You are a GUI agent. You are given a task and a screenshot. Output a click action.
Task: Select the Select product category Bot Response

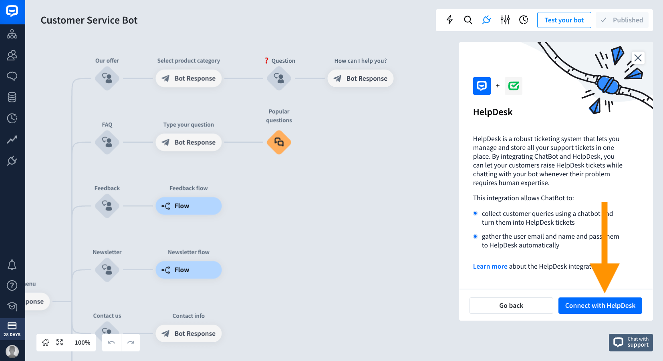tap(189, 78)
